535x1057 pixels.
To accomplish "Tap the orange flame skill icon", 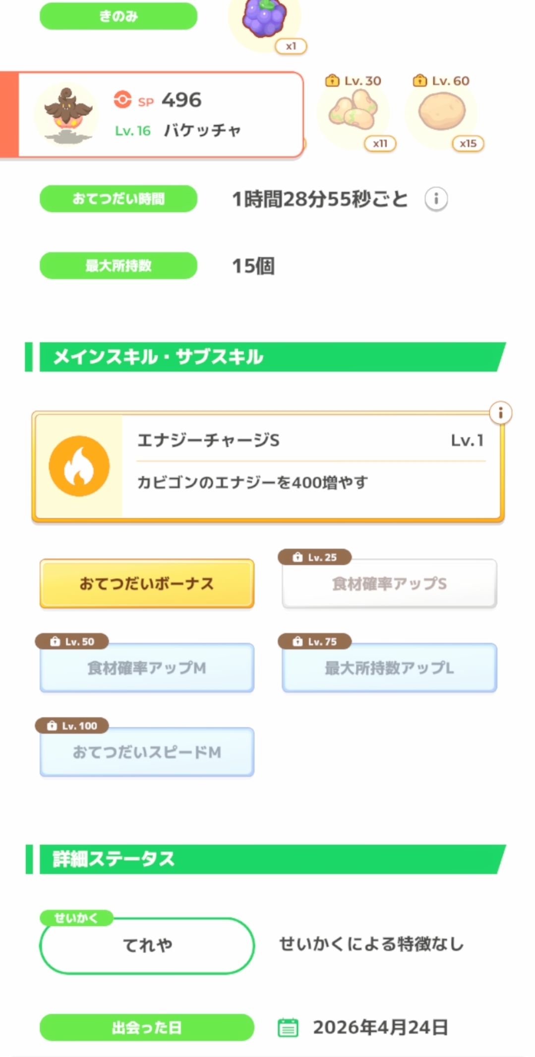I will pos(79,466).
